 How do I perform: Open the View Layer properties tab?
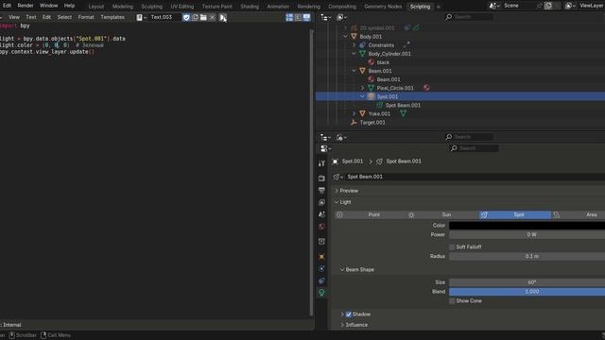tap(321, 202)
